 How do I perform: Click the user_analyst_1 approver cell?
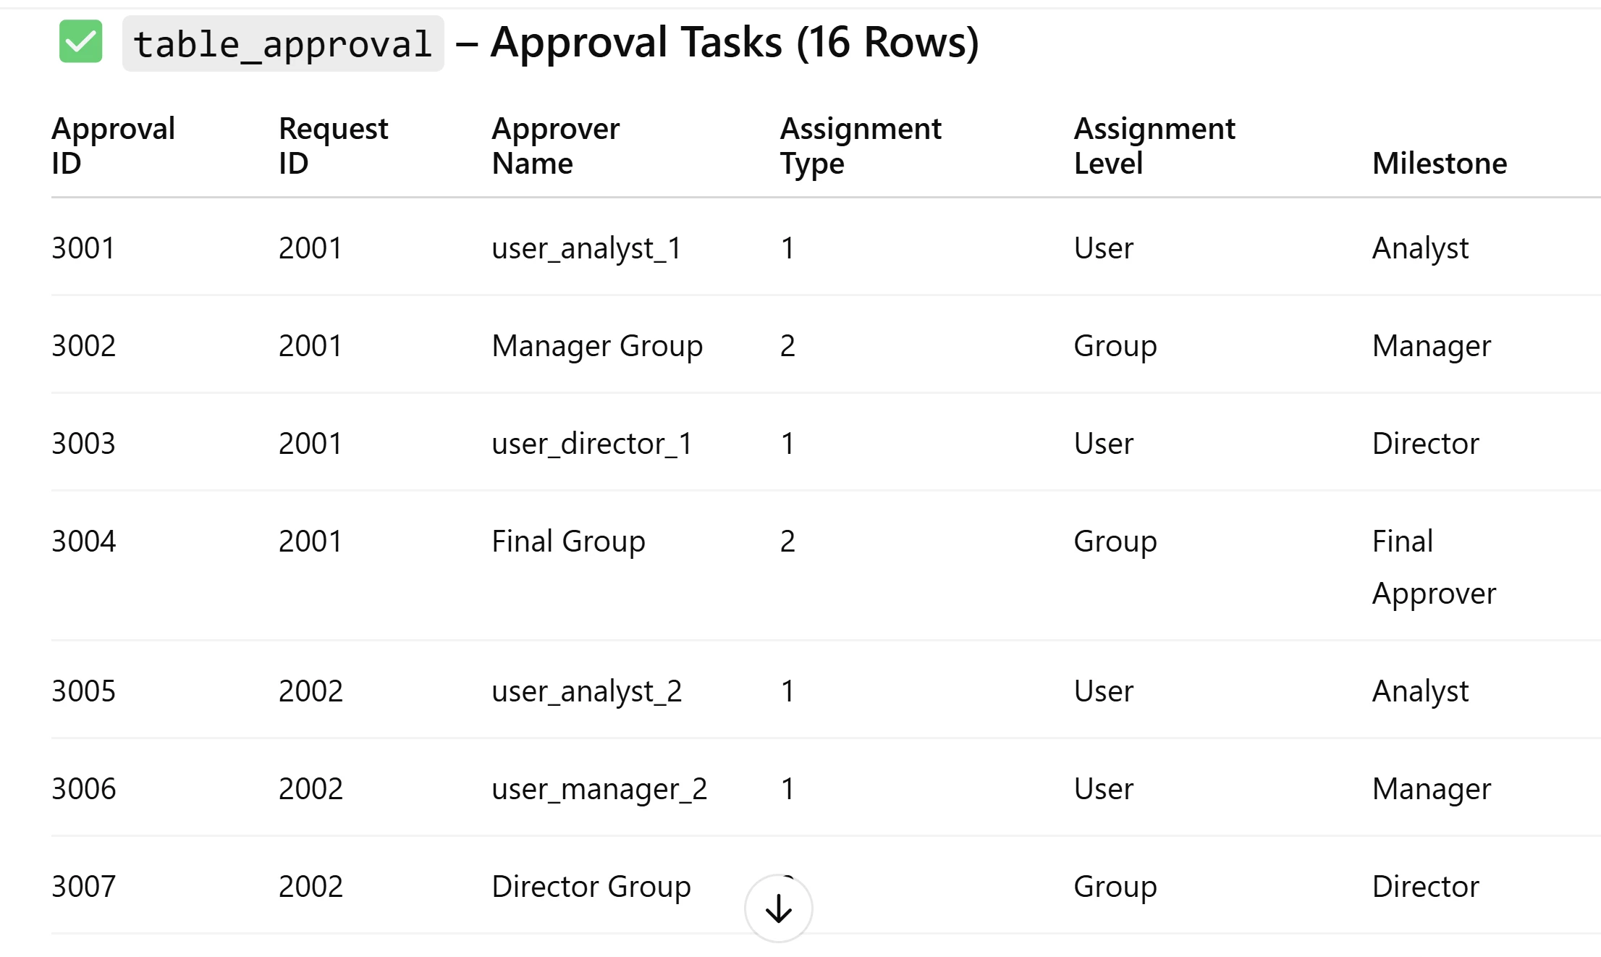click(586, 248)
